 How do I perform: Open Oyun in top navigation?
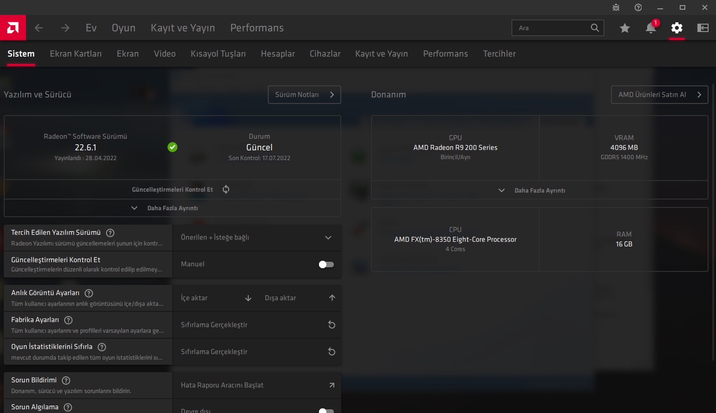(x=124, y=28)
